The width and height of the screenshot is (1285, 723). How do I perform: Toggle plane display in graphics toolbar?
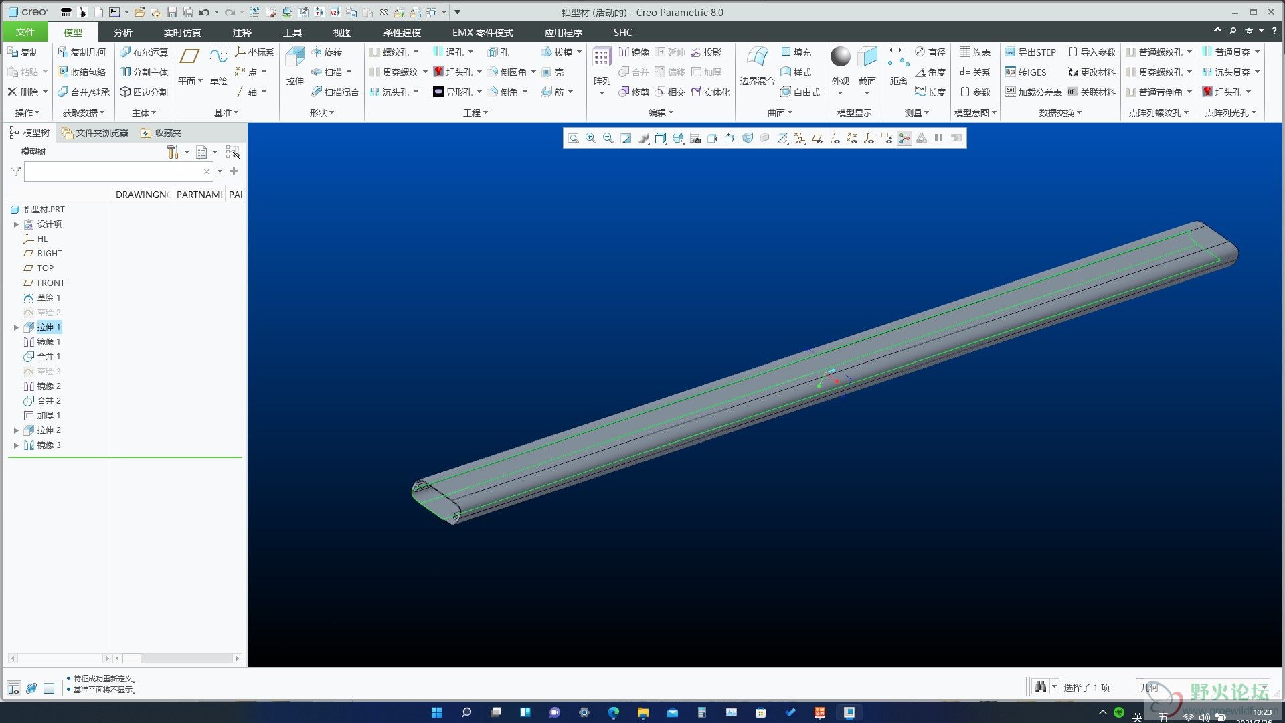tap(817, 139)
